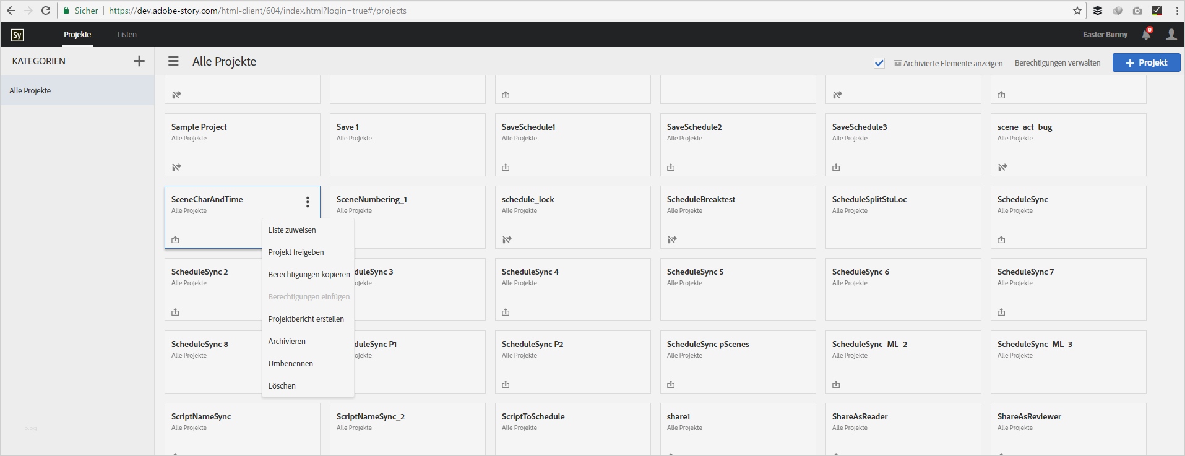Open Berechtigungen verwalten
Screen dimensions: 1185x456
pos(1058,63)
